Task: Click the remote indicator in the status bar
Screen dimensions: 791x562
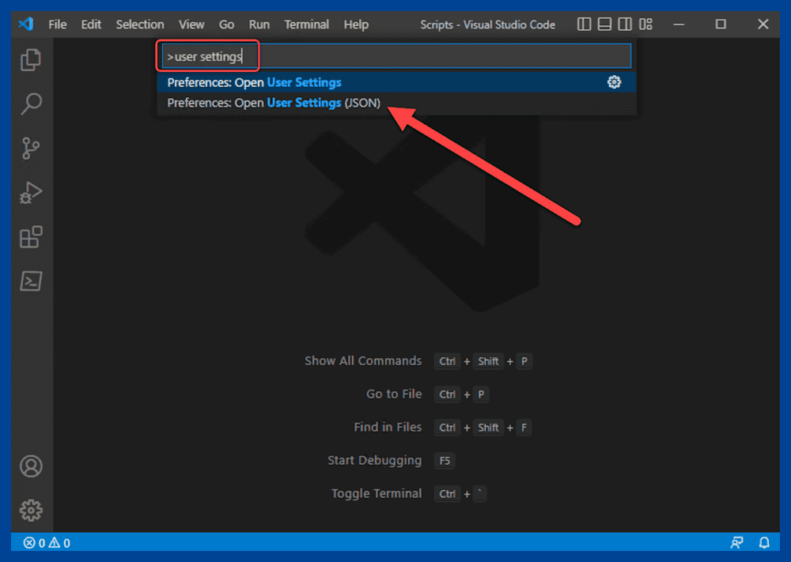Action: tap(736, 542)
